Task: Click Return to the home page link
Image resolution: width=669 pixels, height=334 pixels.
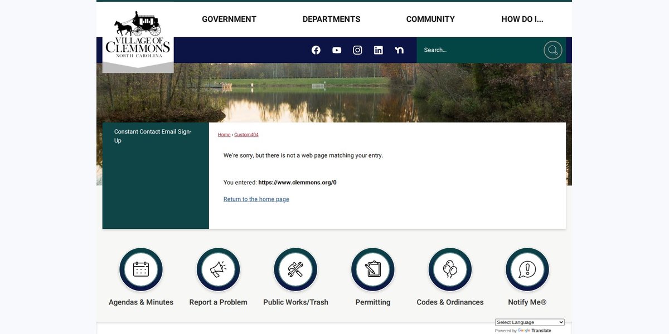Action: 256,199
